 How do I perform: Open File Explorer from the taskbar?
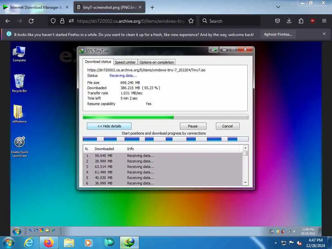pos(69,243)
